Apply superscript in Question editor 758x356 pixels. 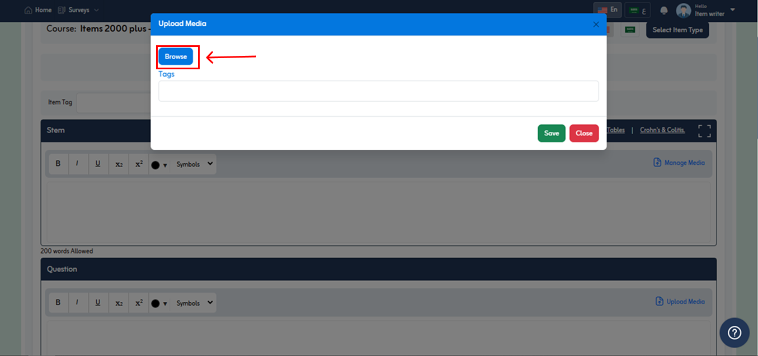(x=139, y=303)
